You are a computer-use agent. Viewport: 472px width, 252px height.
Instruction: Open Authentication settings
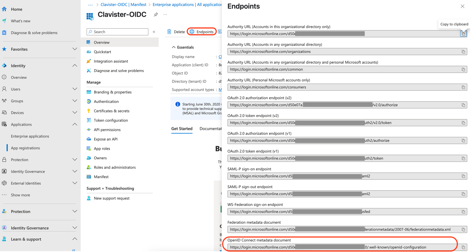(x=106, y=102)
